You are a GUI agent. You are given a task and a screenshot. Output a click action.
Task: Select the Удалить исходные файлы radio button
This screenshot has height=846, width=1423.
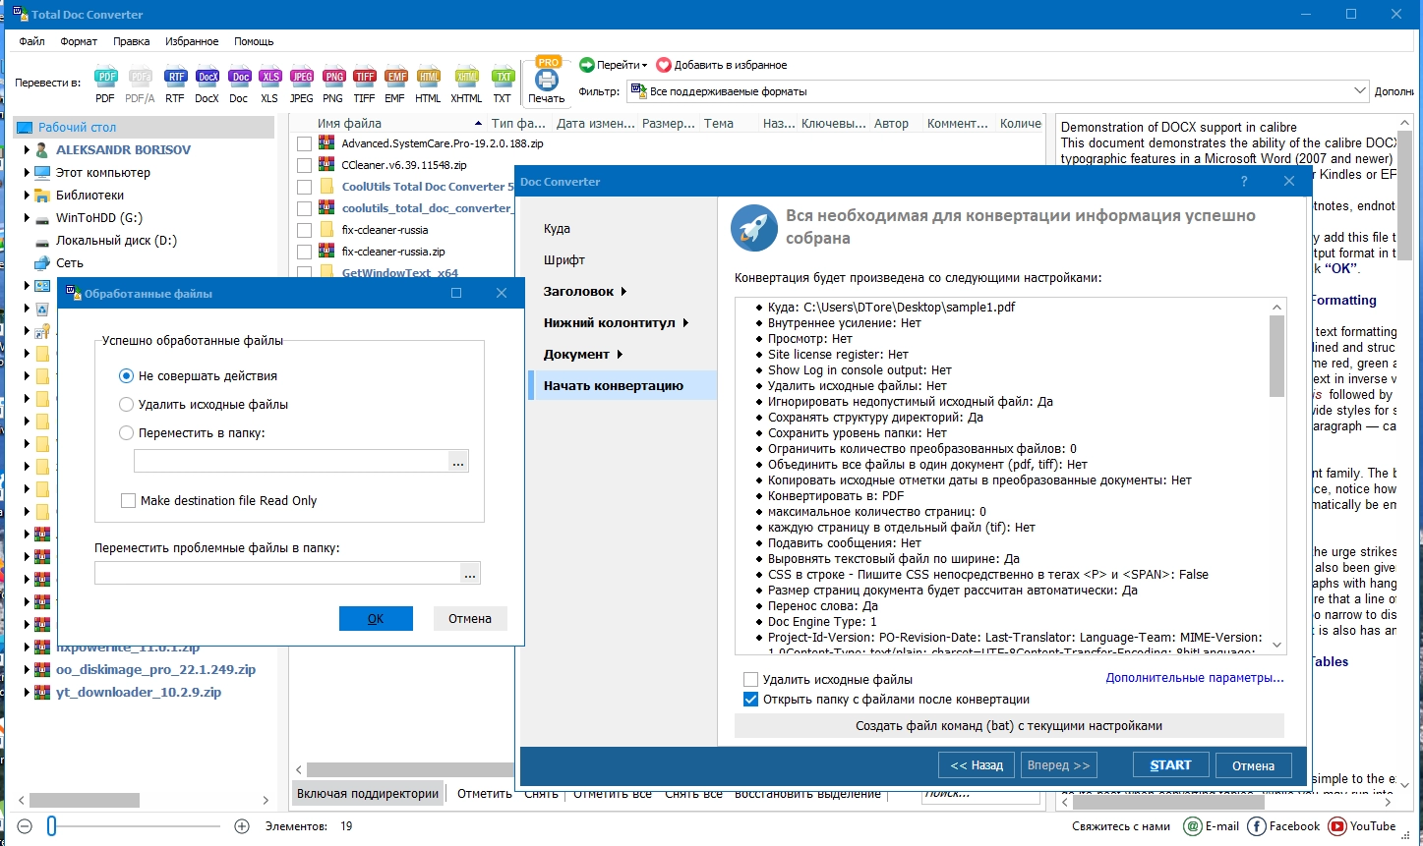click(126, 404)
